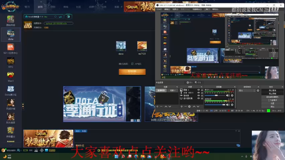Viewport: 285px width, 160px height.
Task: Open scene transition properties gear in OBS
Action: [x=258, y=91]
